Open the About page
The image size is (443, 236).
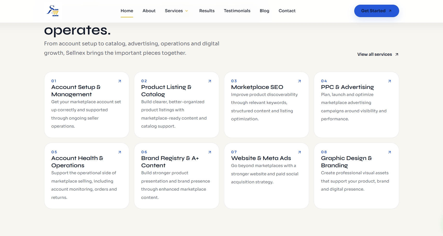(149, 11)
